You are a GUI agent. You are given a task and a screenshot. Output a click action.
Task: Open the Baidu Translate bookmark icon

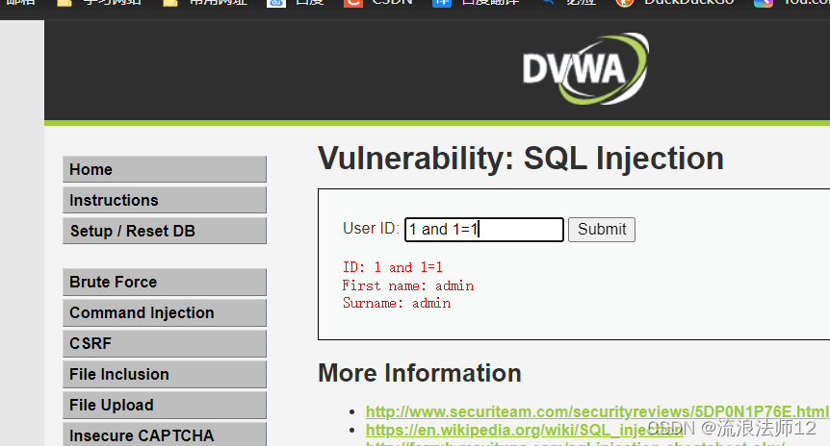point(442,3)
